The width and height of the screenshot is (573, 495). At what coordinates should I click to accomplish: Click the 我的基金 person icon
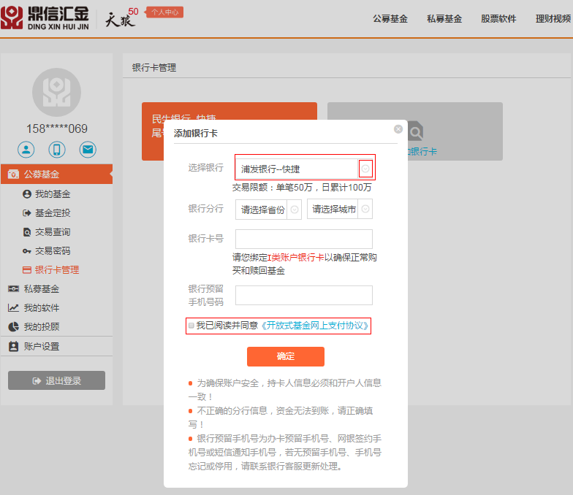26,194
